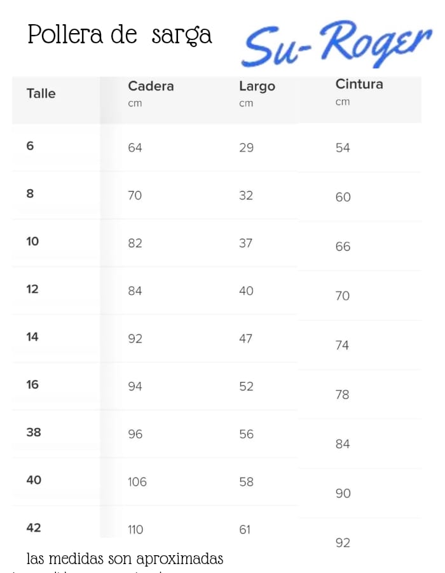Click the "Pollera de sarga" title
This screenshot has height=573, width=445.
click(x=120, y=36)
